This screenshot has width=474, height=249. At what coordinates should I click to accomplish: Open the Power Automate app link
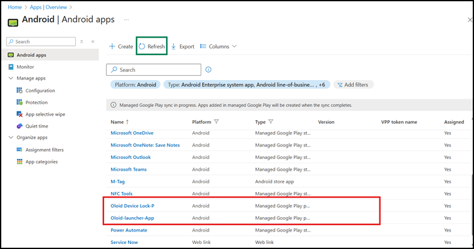point(129,230)
